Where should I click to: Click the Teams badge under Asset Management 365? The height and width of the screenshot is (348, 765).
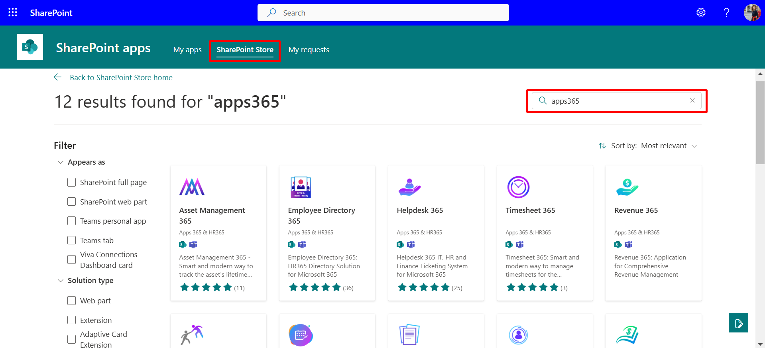click(193, 244)
